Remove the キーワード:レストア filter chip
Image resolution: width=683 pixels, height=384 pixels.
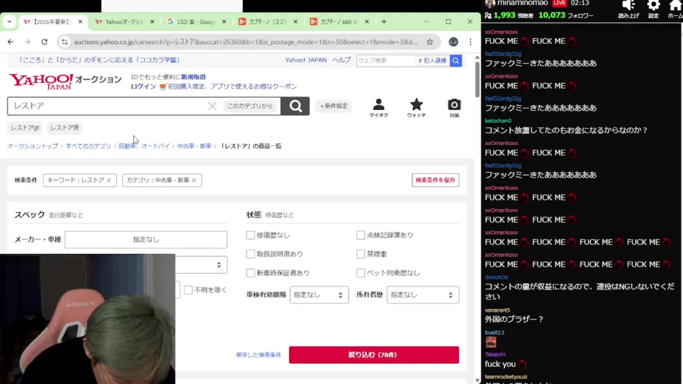[108, 180]
